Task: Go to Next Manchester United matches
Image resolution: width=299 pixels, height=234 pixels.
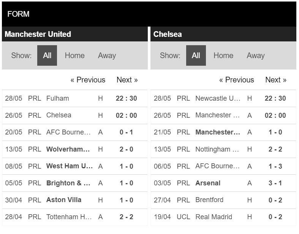Action: pyautogui.click(x=127, y=80)
